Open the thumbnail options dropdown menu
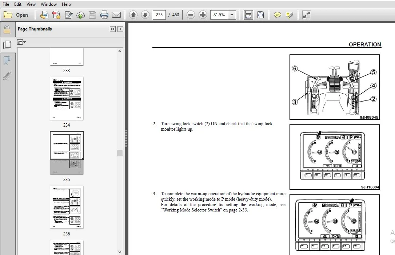 [x=21, y=42]
